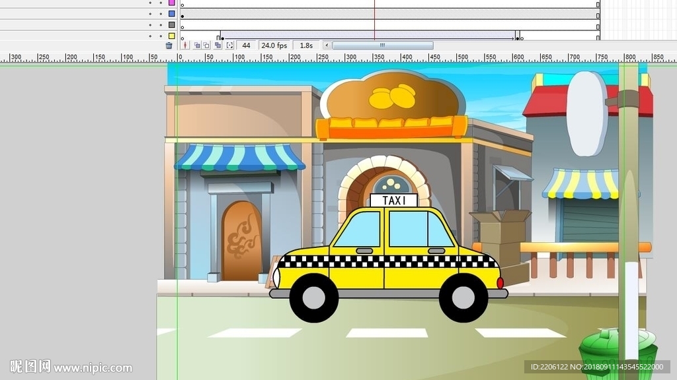Select the TAXI roof sign on stage
This screenshot has height=380, width=677.
click(394, 201)
